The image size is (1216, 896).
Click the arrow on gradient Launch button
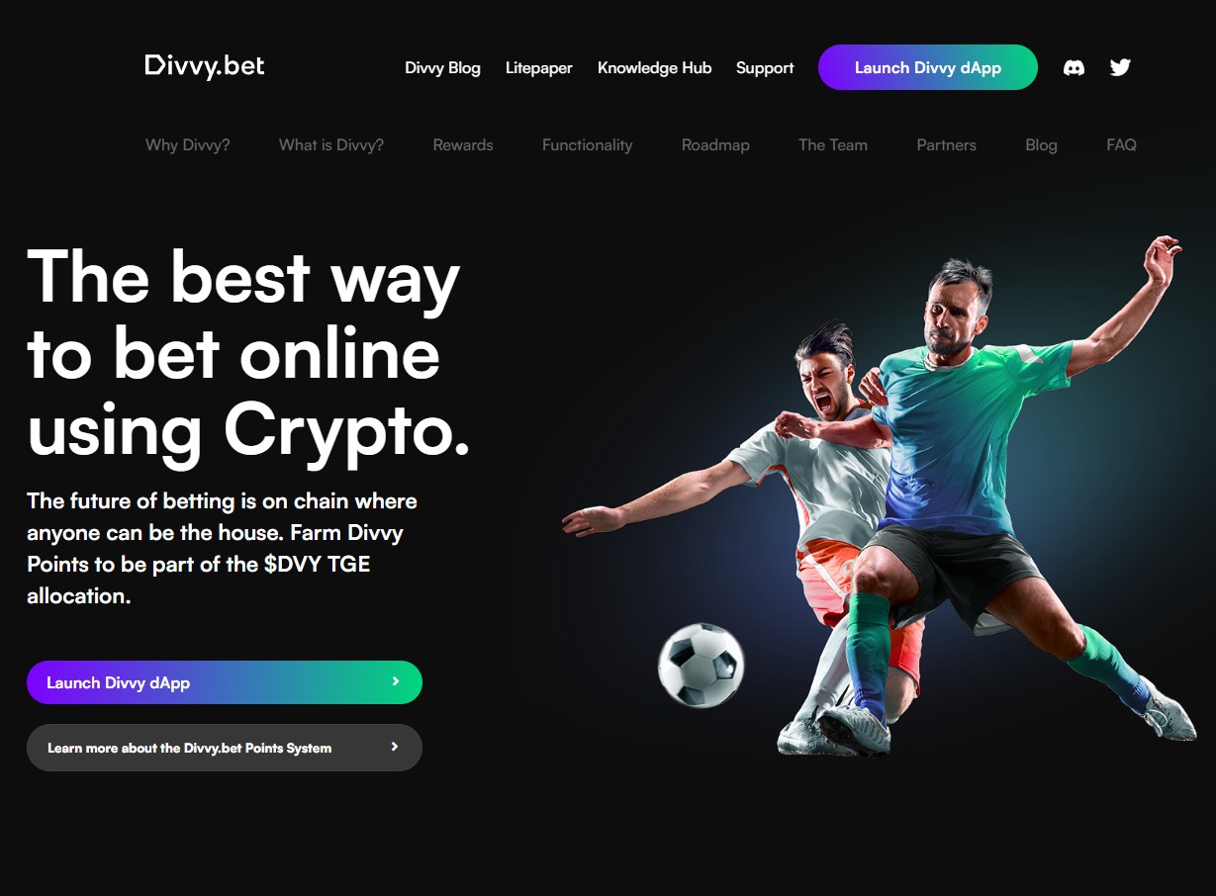396,681
